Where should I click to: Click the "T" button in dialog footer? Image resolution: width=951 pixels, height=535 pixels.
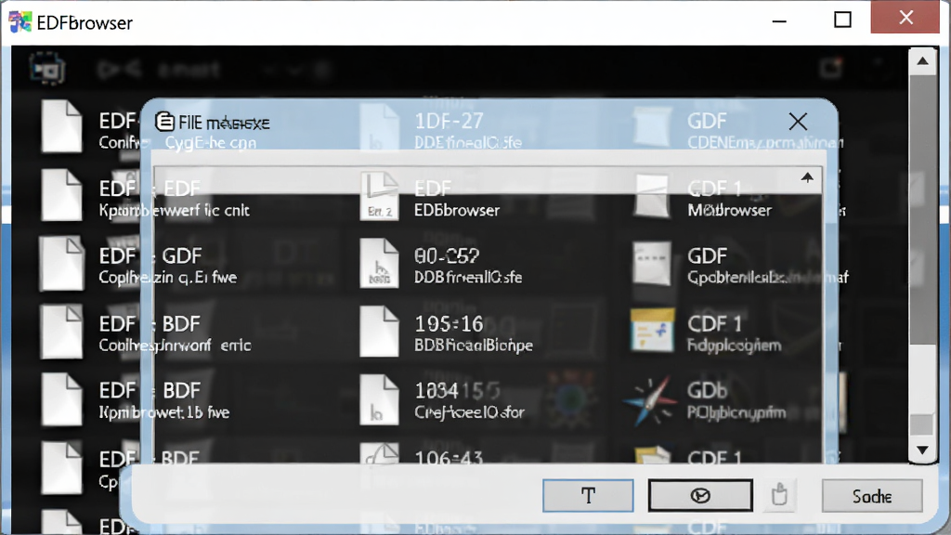point(588,496)
